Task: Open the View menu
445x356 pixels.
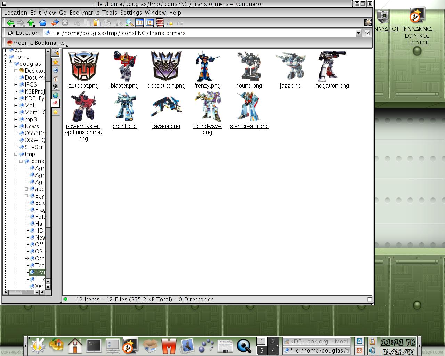Action: 50,13
